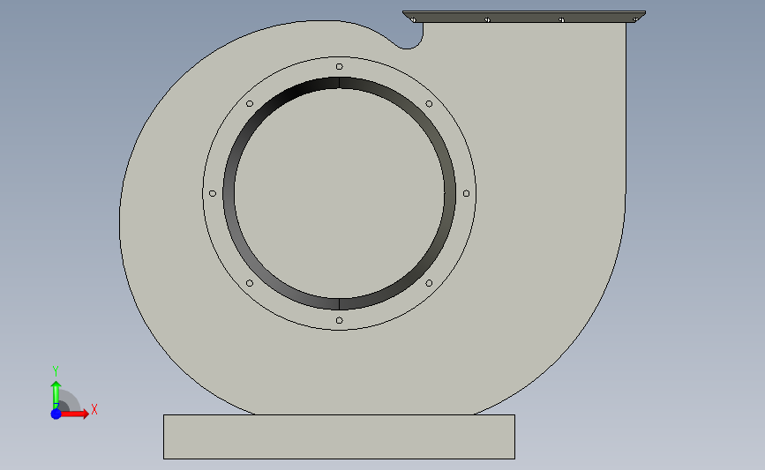This screenshot has height=470, width=765.
Task: Select the lower-right bolt hole on the inlet flange
Action: point(429,283)
